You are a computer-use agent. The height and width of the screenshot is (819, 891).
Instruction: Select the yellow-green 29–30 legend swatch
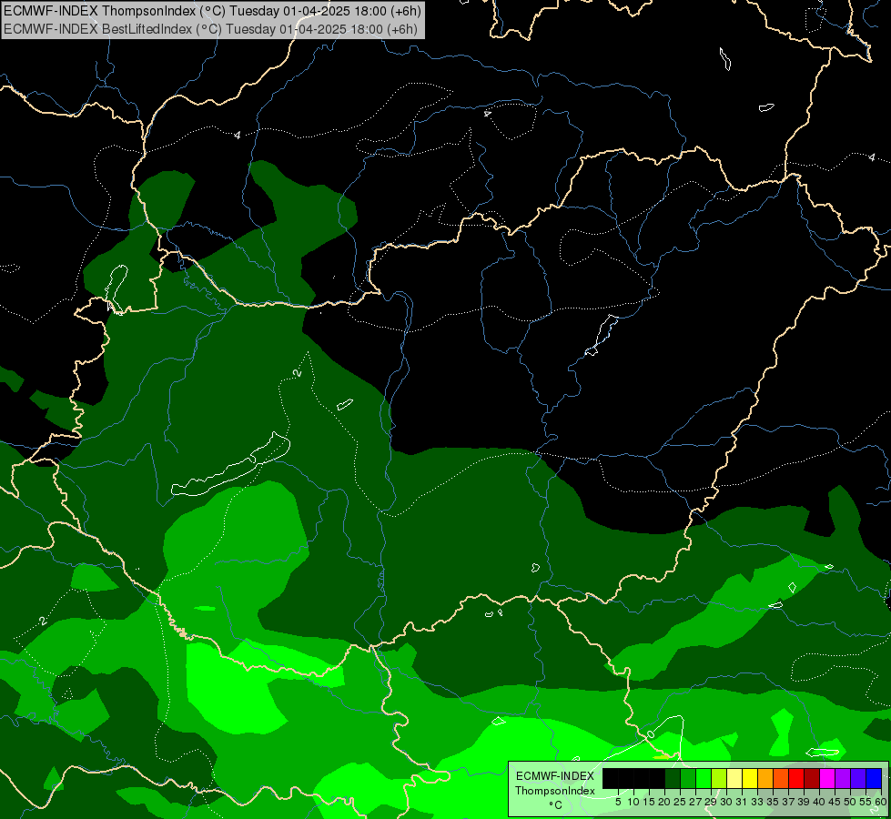point(719,779)
